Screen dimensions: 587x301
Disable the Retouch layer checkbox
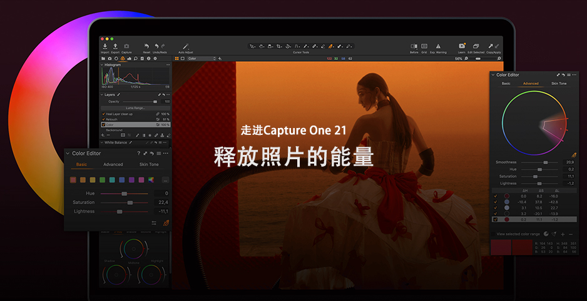tap(104, 119)
